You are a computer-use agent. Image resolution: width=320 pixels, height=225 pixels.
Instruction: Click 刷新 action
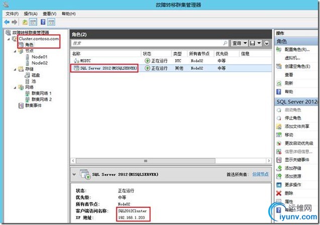[289, 83]
